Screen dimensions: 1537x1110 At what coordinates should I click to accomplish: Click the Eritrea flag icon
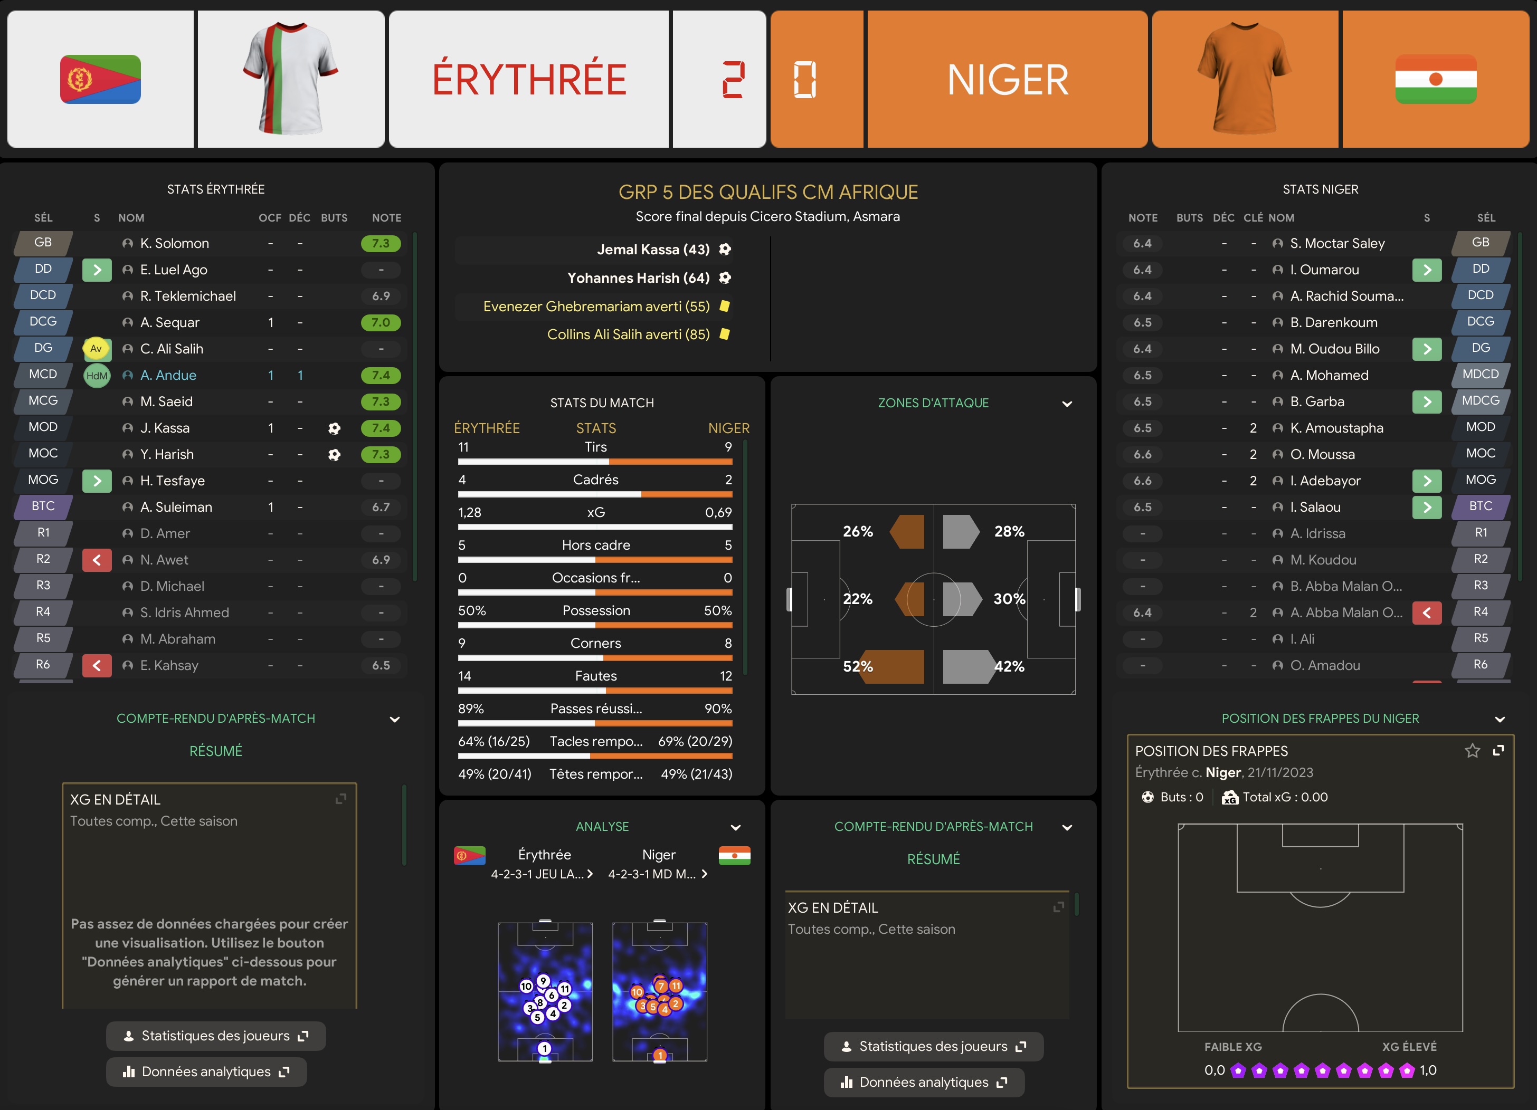point(100,79)
